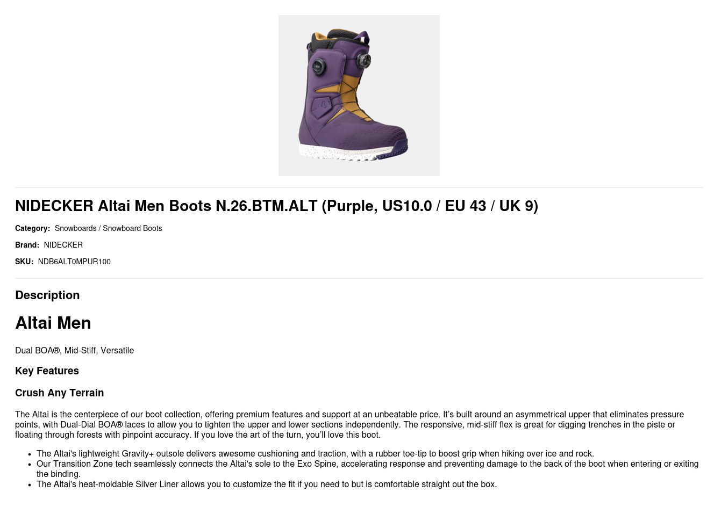714x514 pixels.
Task: Click the large Altai Men heading
Action: coord(53,323)
